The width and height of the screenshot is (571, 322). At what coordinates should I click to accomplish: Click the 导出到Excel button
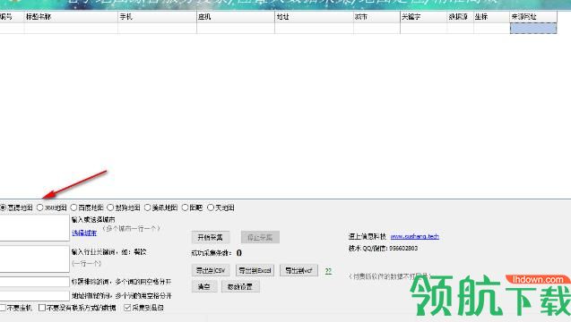pyautogui.click(x=255, y=271)
